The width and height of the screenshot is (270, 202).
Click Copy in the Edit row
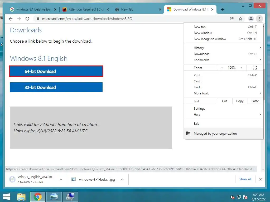click(x=240, y=101)
